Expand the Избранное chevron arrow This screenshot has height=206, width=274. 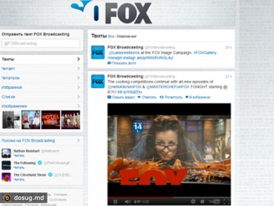tap(78, 87)
